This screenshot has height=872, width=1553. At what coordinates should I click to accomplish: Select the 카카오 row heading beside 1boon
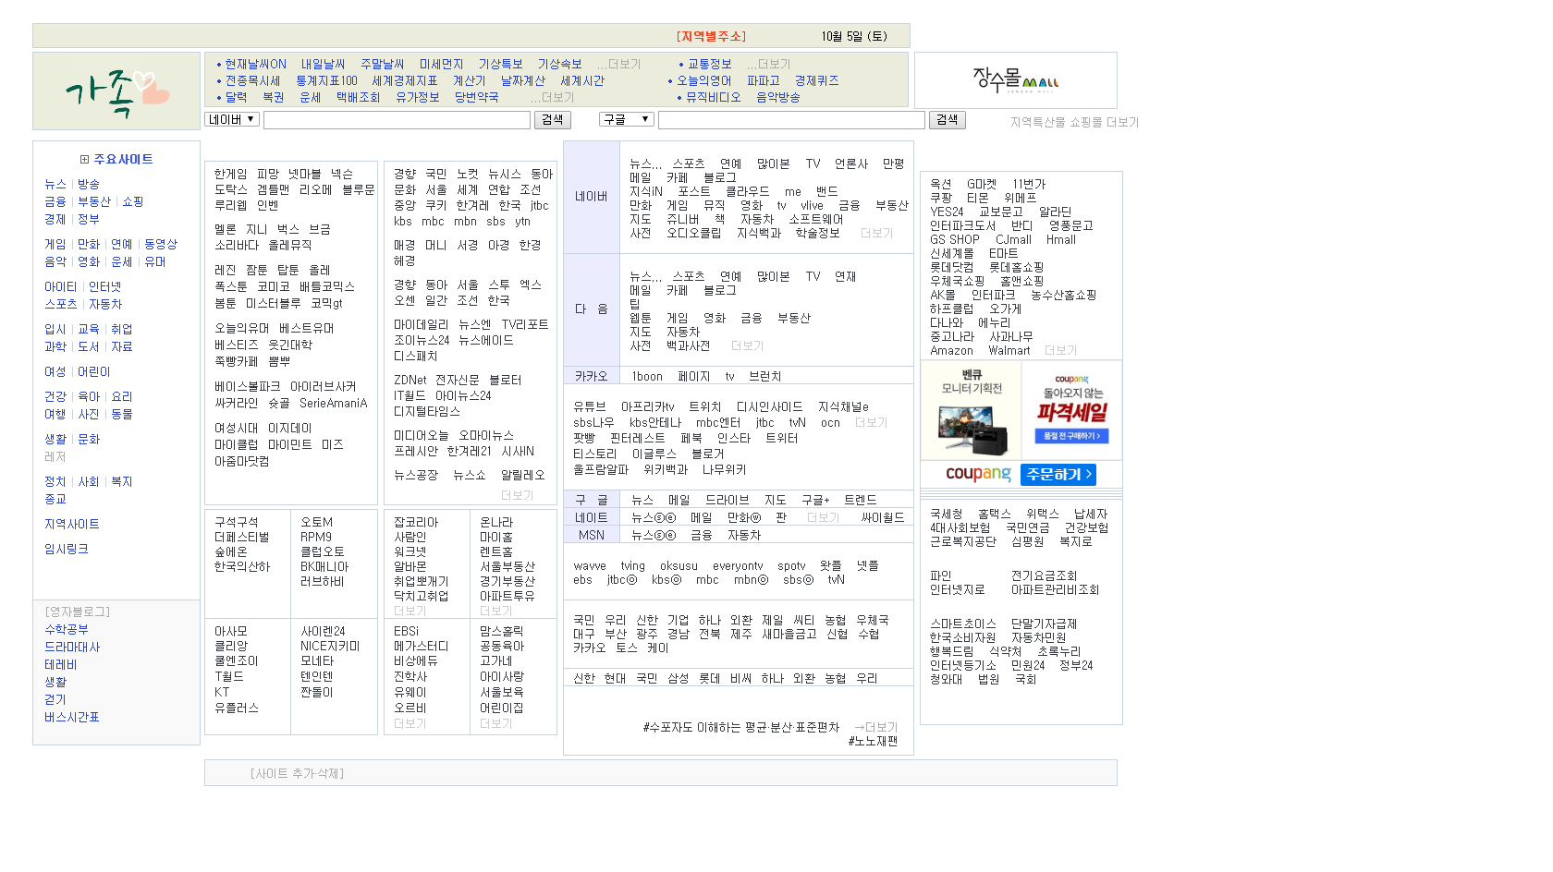[592, 376]
